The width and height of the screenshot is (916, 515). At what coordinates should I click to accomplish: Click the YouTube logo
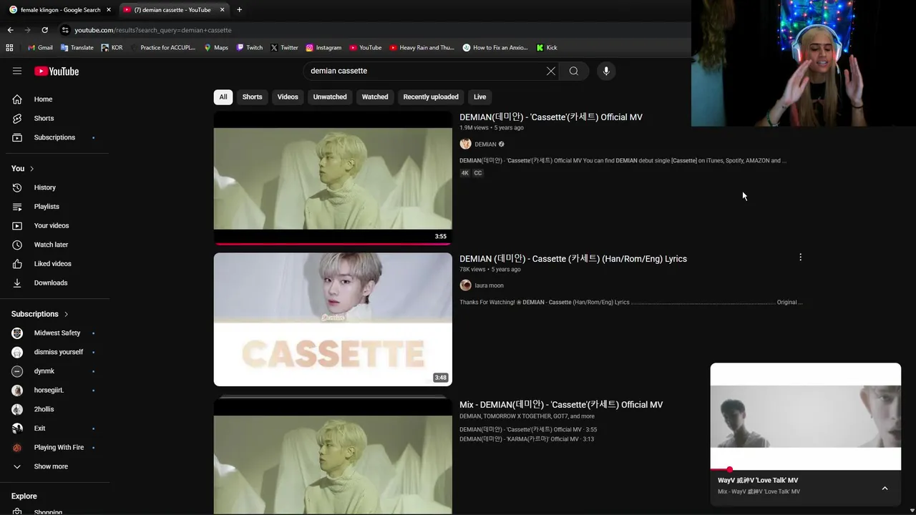(x=57, y=71)
